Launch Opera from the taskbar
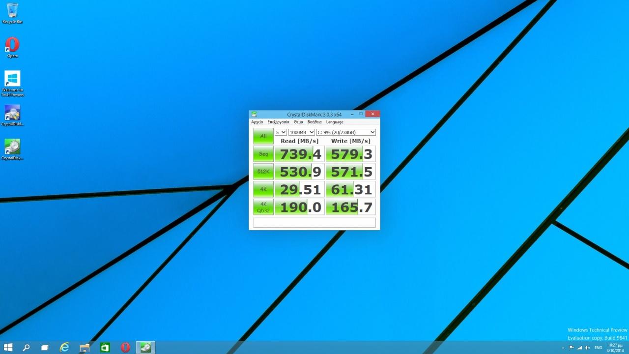Screen dimensions: 629x354 [125, 348]
